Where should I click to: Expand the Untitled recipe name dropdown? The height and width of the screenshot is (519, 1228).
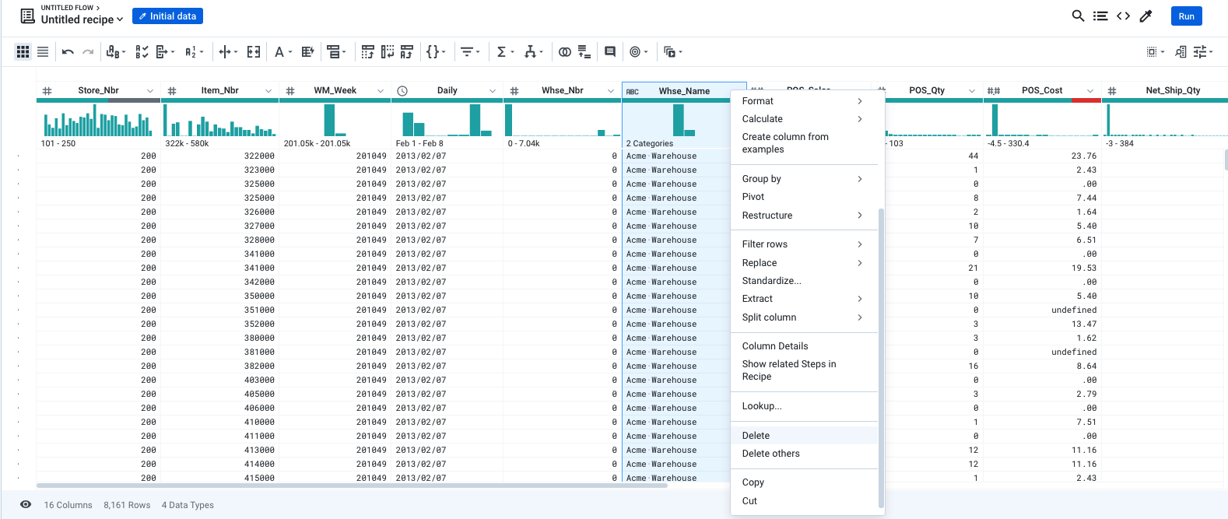click(x=120, y=20)
